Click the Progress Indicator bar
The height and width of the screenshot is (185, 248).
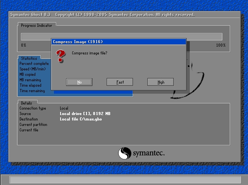[121, 37]
